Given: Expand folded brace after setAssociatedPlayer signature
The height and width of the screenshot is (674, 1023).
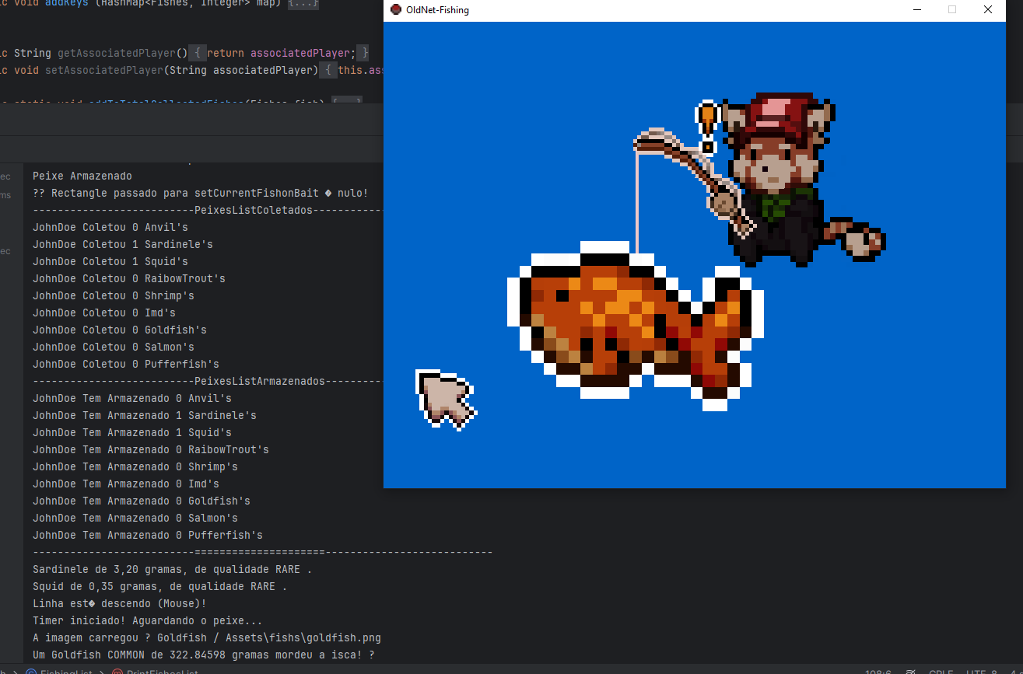Looking at the screenshot, I should point(328,71).
